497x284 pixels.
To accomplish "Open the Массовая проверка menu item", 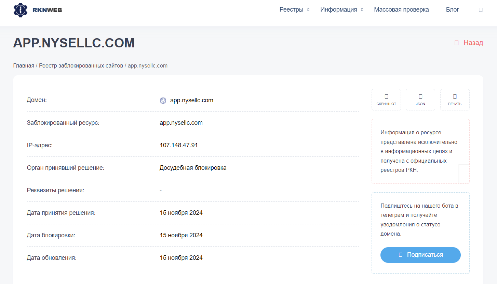I will click(401, 10).
